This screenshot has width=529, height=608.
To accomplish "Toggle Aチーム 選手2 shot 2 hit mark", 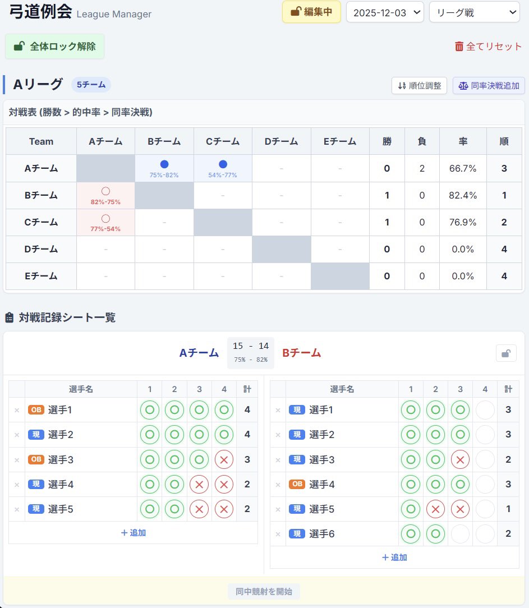I will pos(174,435).
